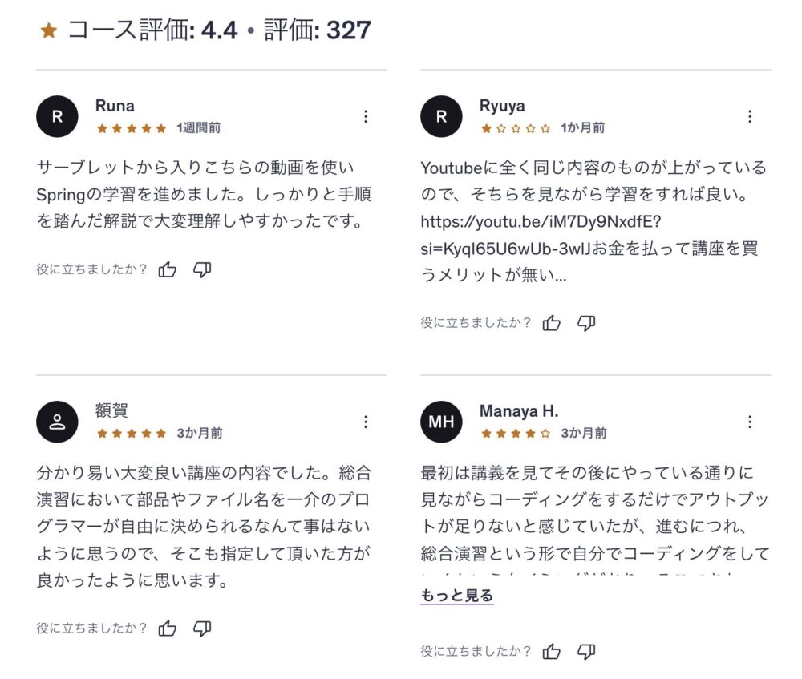
Task: Click the course rating star icon in the heading
Action: point(49,31)
